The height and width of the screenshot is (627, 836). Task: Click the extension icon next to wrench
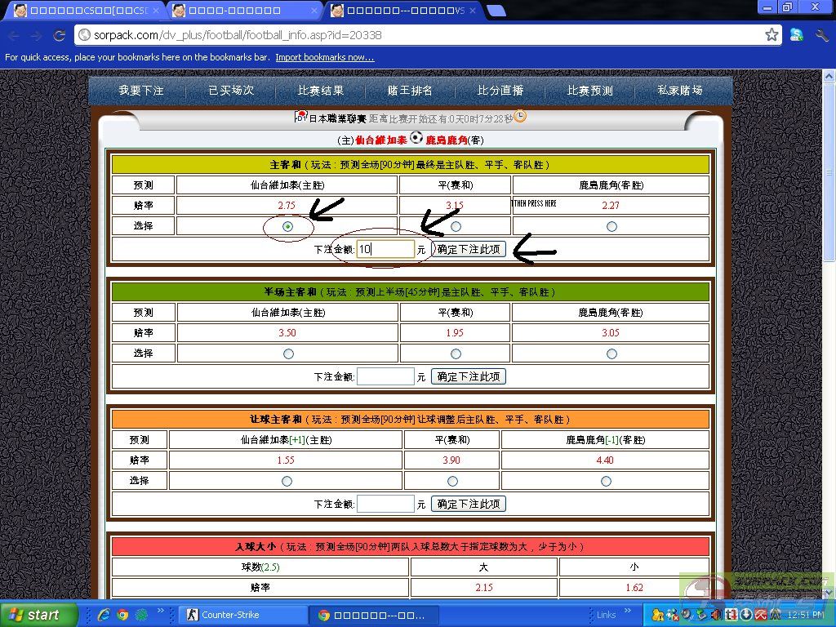[x=797, y=35]
